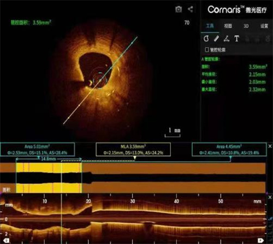Click the MLA 3.59mm² label box
This screenshot has height=244, width=273.
133,150
